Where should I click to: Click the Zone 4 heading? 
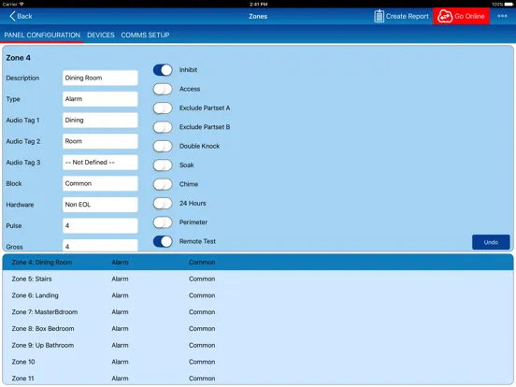click(x=18, y=58)
